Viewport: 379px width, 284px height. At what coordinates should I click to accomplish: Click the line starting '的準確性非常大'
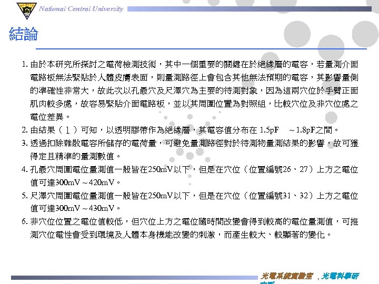[x=194, y=91]
